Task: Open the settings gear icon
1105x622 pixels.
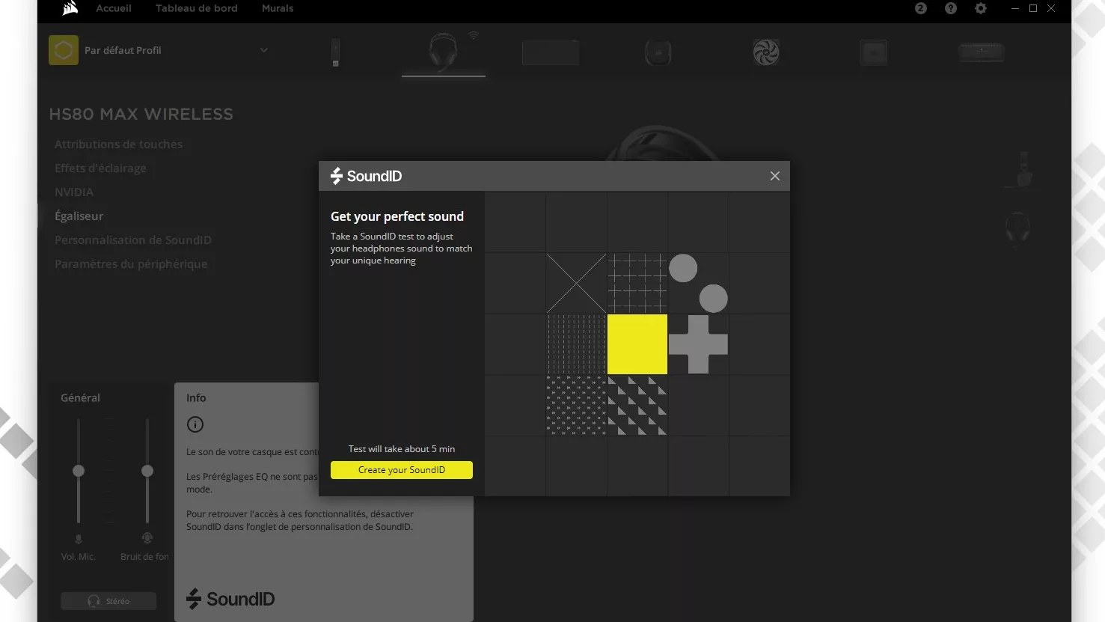Action: point(981,8)
